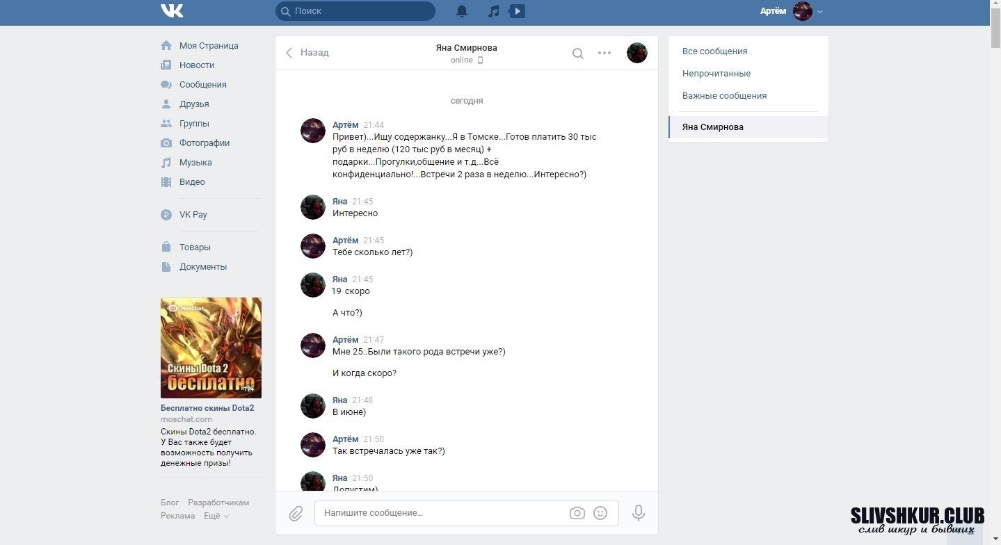Record a voice message with microphone icon
The width and height of the screenshot is (1001, 545).
click(638, 513)
